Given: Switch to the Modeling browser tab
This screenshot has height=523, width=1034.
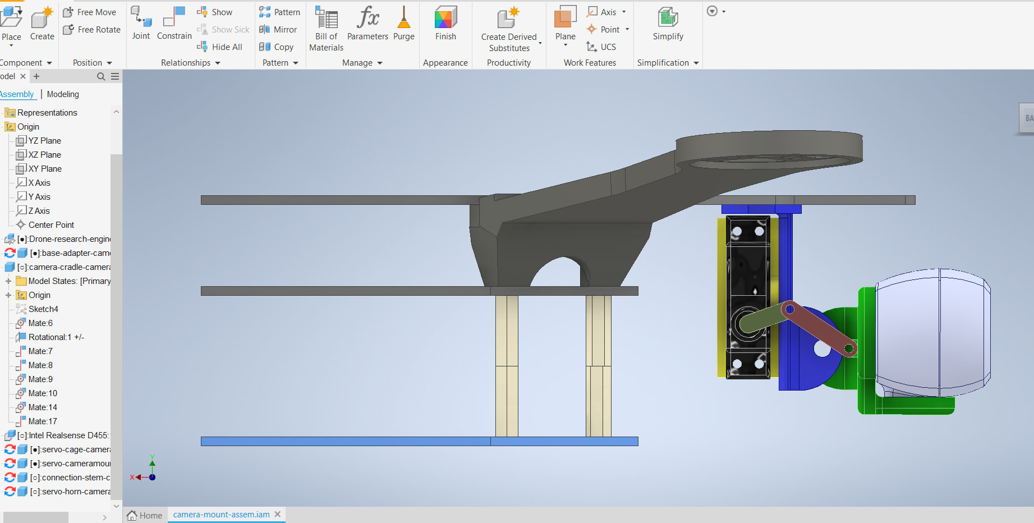Looking at the screenshot, I should 63,94.
